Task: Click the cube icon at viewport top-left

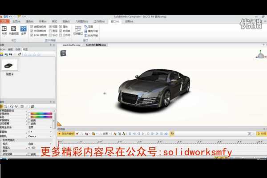Action: (63, 53)
